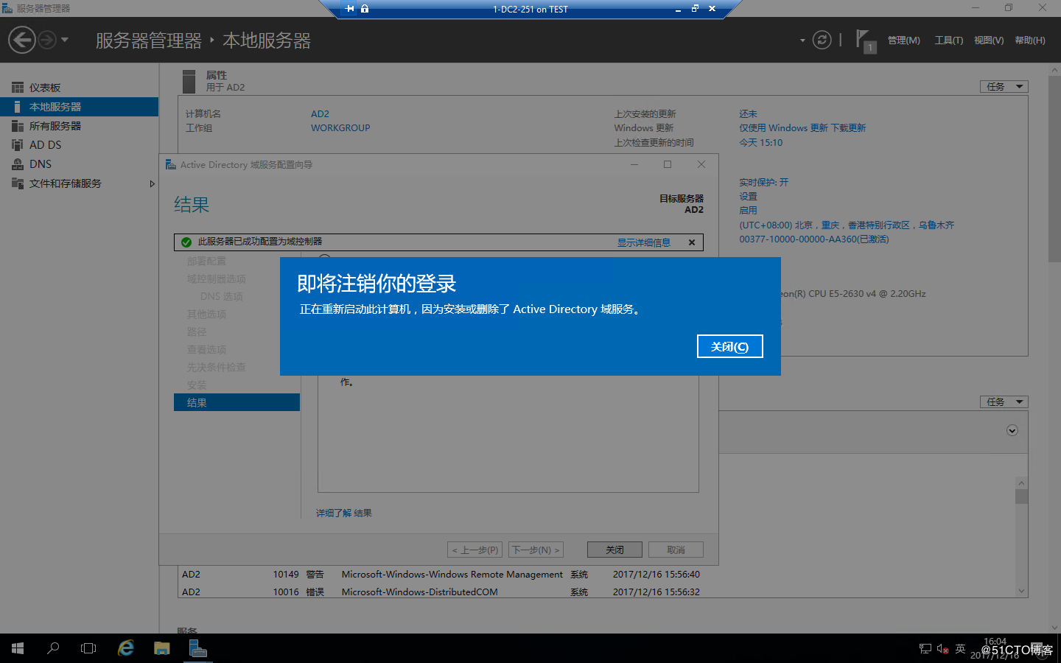Maximize the AD DS wizard window
The image size is (1061, 663).
668,164
